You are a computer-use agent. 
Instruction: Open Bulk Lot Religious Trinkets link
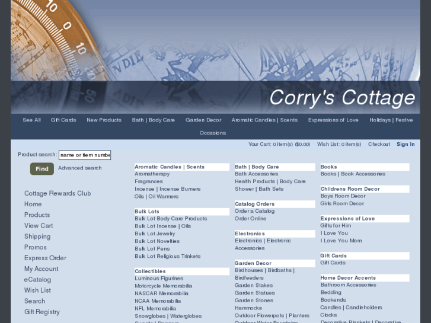(x=168, y=256)
